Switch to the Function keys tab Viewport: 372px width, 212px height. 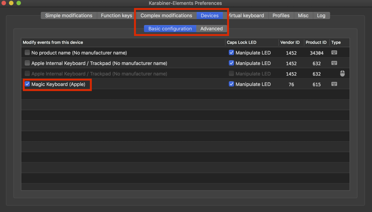(x=117, y=16)
